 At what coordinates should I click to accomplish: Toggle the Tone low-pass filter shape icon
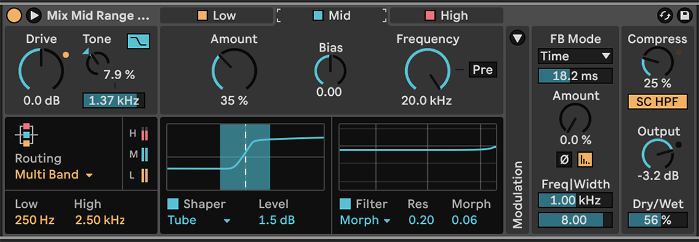pos(139,41)
